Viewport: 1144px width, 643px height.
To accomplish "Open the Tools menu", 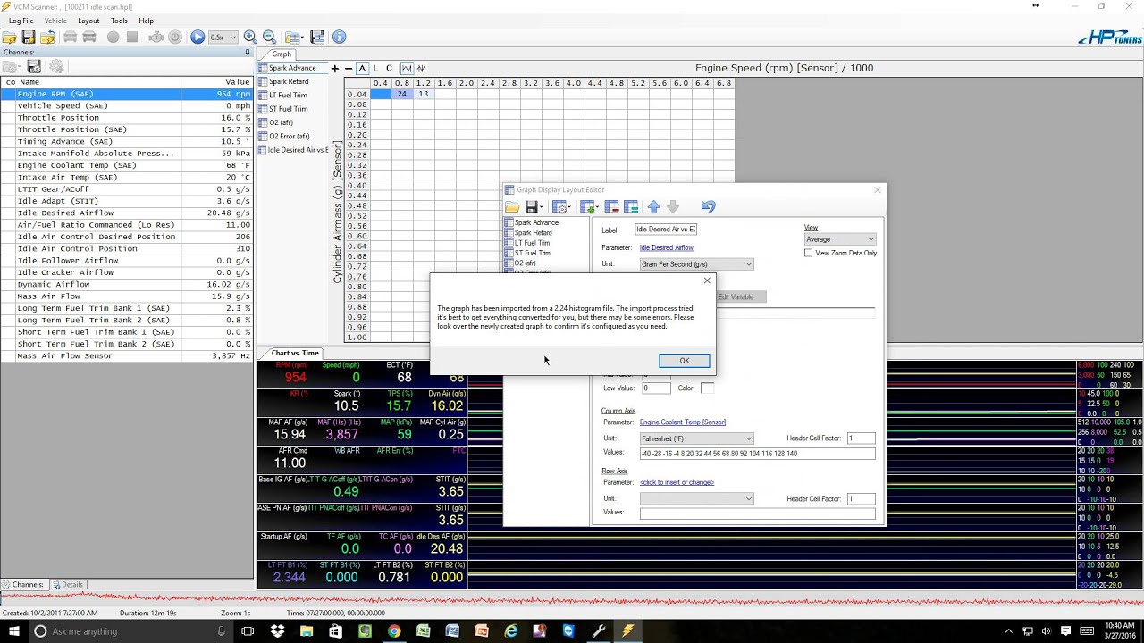I will tap(119, 21).
